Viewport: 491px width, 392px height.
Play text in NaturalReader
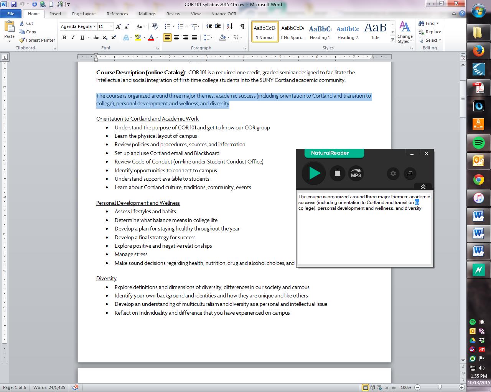pyautogui.click(x=314, y=173)
